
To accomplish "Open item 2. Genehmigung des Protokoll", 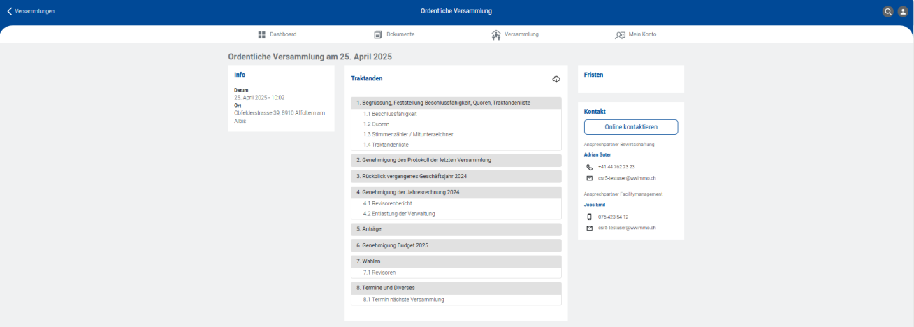I will pos(456,160).
